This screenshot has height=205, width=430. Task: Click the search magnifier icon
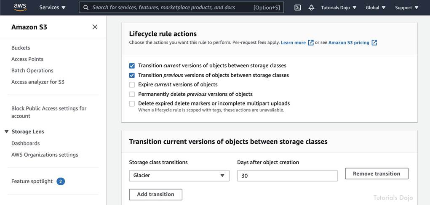click(86, 8)
